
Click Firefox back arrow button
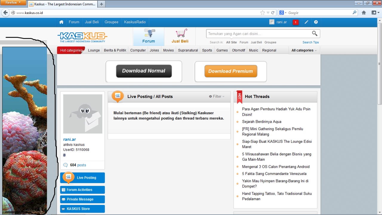coord(5,13)
